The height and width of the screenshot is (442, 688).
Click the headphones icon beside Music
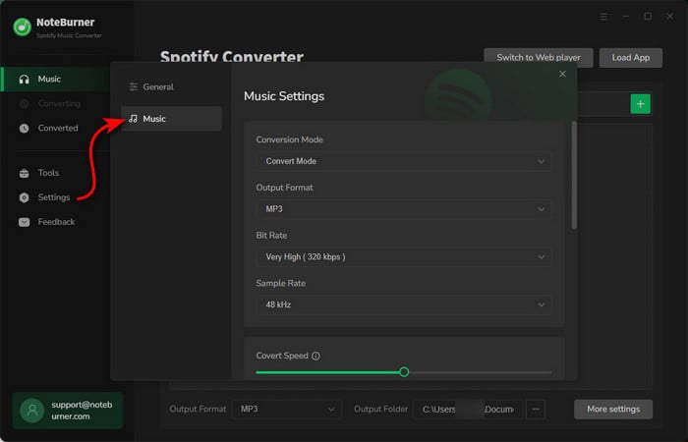(x=25, y=80)
